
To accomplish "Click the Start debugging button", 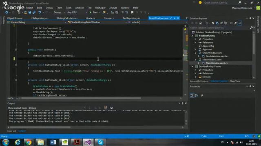I will [x=93, y=13].
